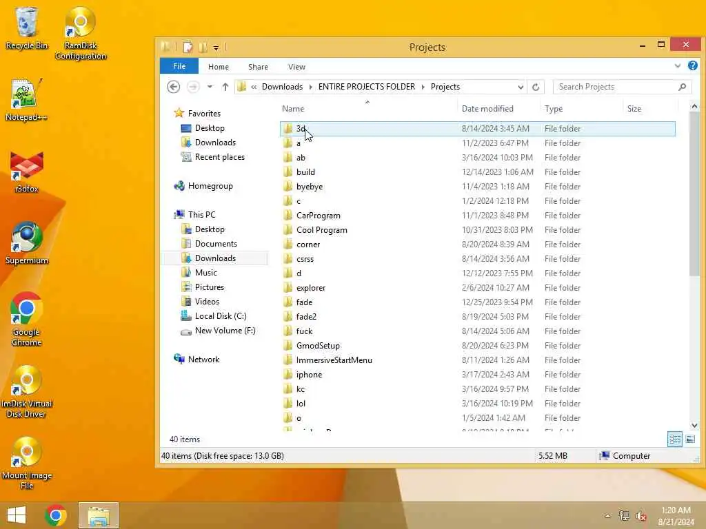The image size is (706, 529).
Task: Expand breadcrumb arrow after Downloads
Action: coord(311,87)
